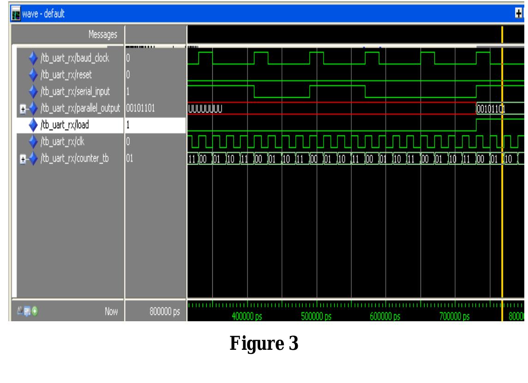Click the wave window icon in title bar
The image size is (528, 383).
coord(16,14)
